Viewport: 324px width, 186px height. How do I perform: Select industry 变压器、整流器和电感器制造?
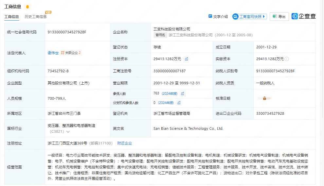(71, 126)
